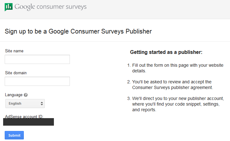Click the up-down arrows on Language selector

(x=42, y=103)
